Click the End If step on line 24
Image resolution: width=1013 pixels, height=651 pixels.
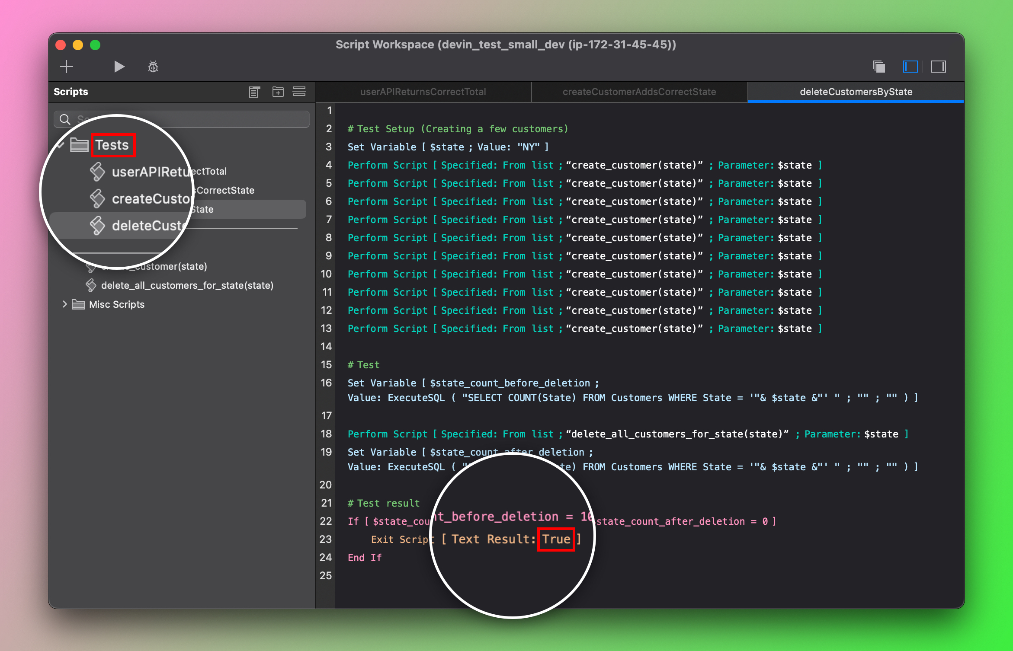364,558
